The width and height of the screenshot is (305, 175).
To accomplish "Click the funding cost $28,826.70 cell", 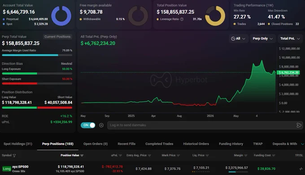I will (x=266, y=169).
